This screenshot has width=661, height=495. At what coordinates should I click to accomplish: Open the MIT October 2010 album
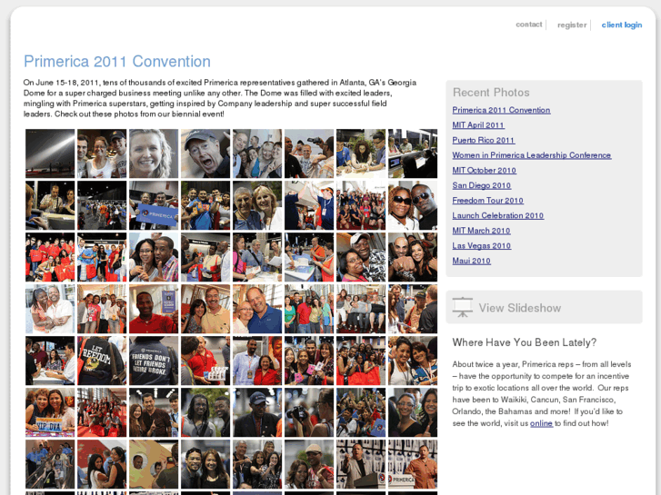[484, 170]
